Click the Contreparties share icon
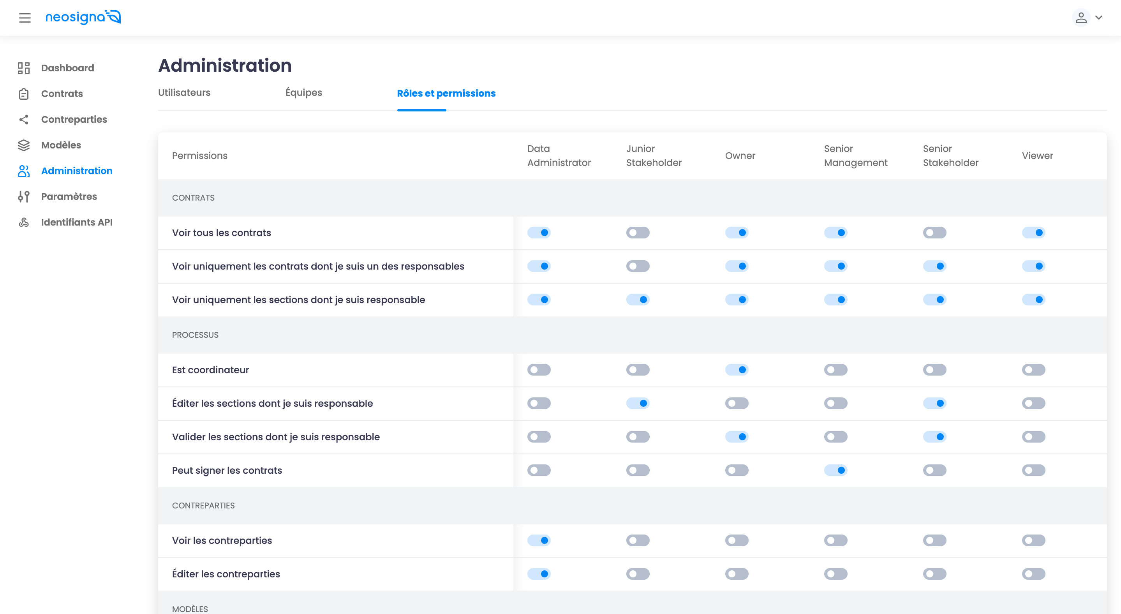 (23, 119)
